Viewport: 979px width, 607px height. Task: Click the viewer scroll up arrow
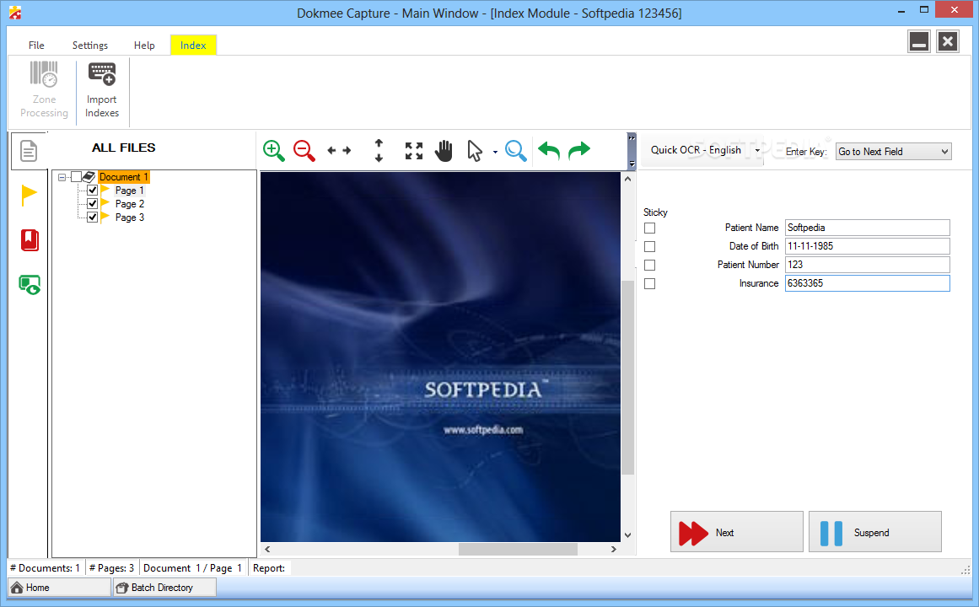627,180
